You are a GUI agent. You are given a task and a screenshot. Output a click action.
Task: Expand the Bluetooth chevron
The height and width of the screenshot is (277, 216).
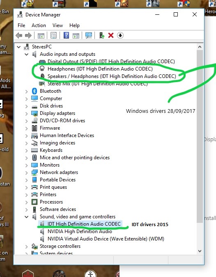pyautogui.click(x=27, y=92)
